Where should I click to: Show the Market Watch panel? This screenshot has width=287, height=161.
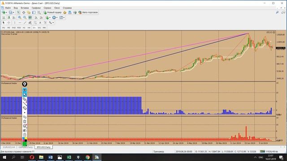pos(18,13)
